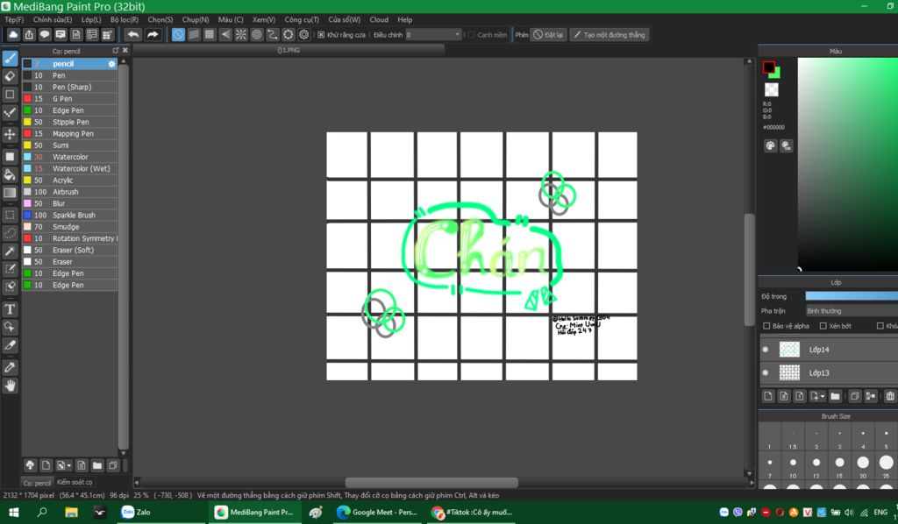The height and width of the screenshot is (524, 898).
Task: Select the Gradient tool
Action: click(10, 193)
